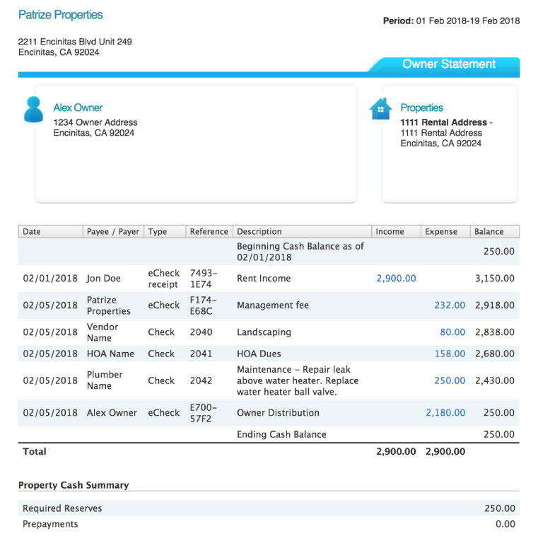Screen dimensions: 538x548
Task: Click the blue house properties icon
Action: tap(380, 109)
